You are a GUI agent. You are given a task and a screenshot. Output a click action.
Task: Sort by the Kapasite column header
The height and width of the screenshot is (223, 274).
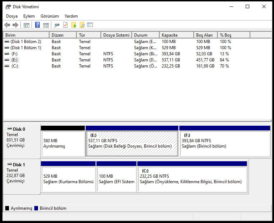(170, 35)
